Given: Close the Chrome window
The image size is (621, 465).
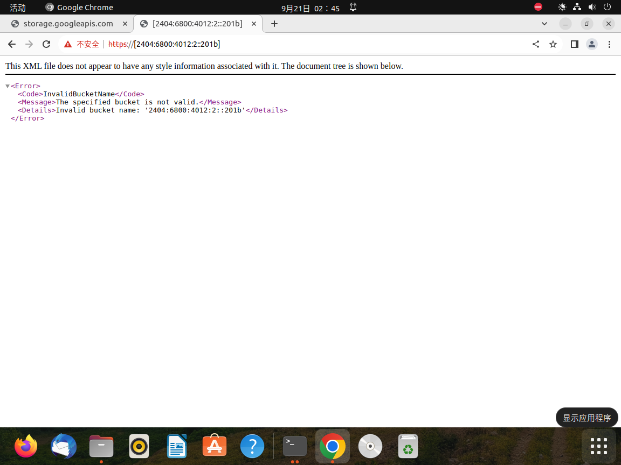Looking at the screenshot, I should tap(609, 24).
